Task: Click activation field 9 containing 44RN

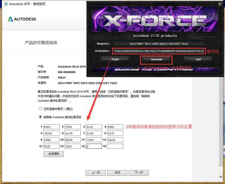Action: click(x=51, y=140)
